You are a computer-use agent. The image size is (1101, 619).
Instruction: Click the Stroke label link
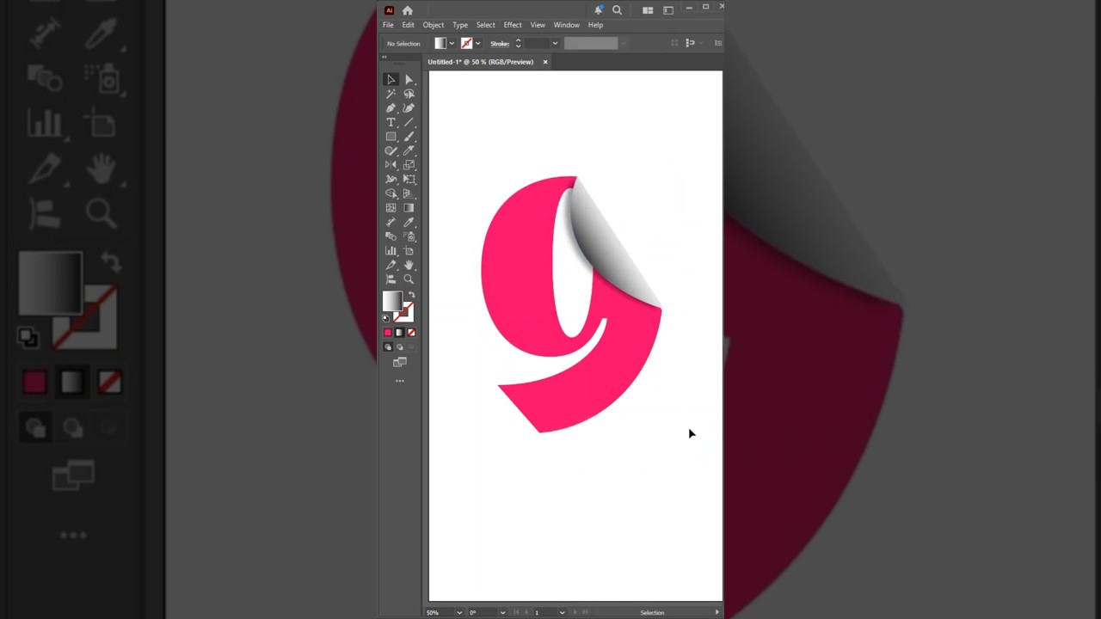500,43
